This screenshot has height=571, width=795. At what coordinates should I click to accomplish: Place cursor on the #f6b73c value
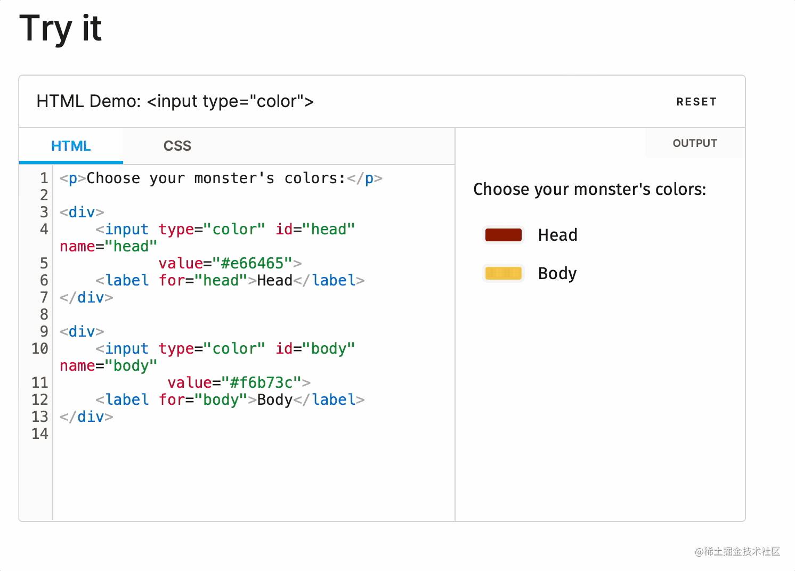coord(265,382)
